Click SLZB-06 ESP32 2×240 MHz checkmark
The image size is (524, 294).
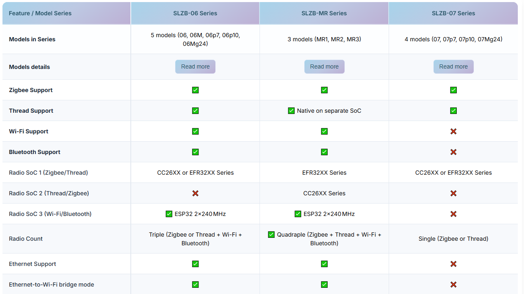point(169,214)
